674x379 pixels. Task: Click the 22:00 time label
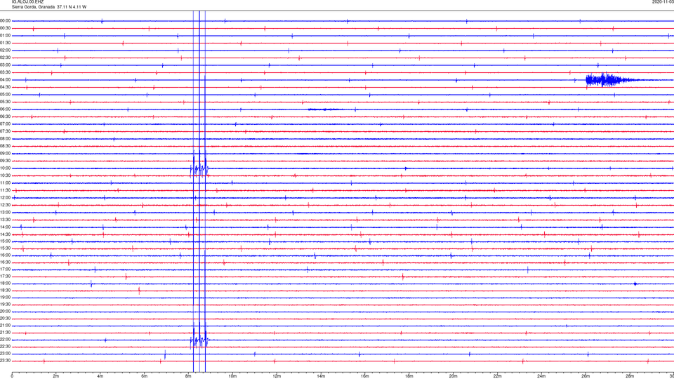[x=5, y=339]
